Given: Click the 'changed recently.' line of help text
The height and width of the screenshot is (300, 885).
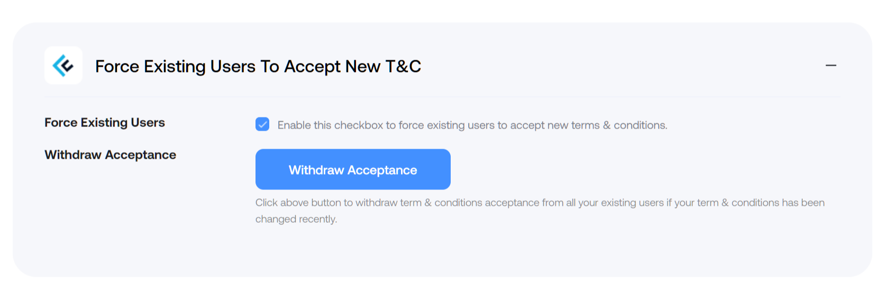Looking at the screenshot, I should (296, 219).
